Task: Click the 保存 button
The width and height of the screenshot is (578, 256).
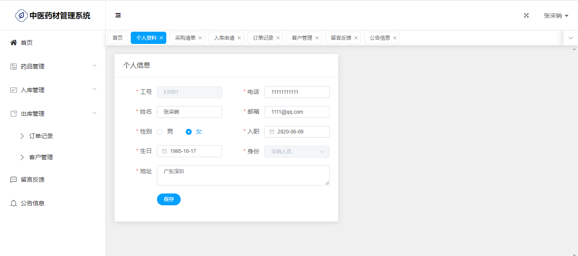Action: click(x=169, y=199)
